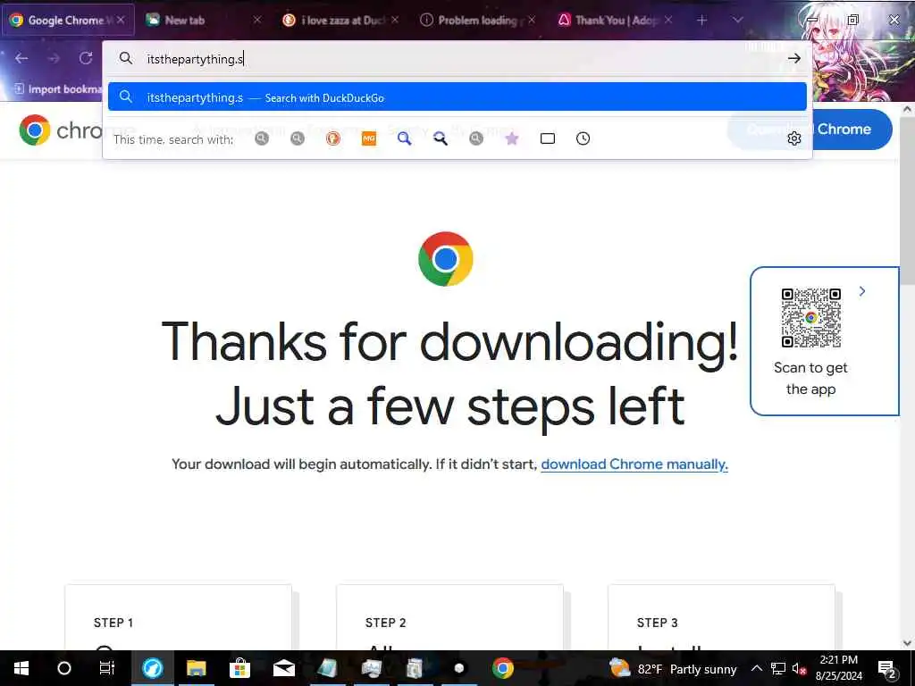915x686 pixels.
Task: Show hidden system tray icons
Action: click(756, 668)
